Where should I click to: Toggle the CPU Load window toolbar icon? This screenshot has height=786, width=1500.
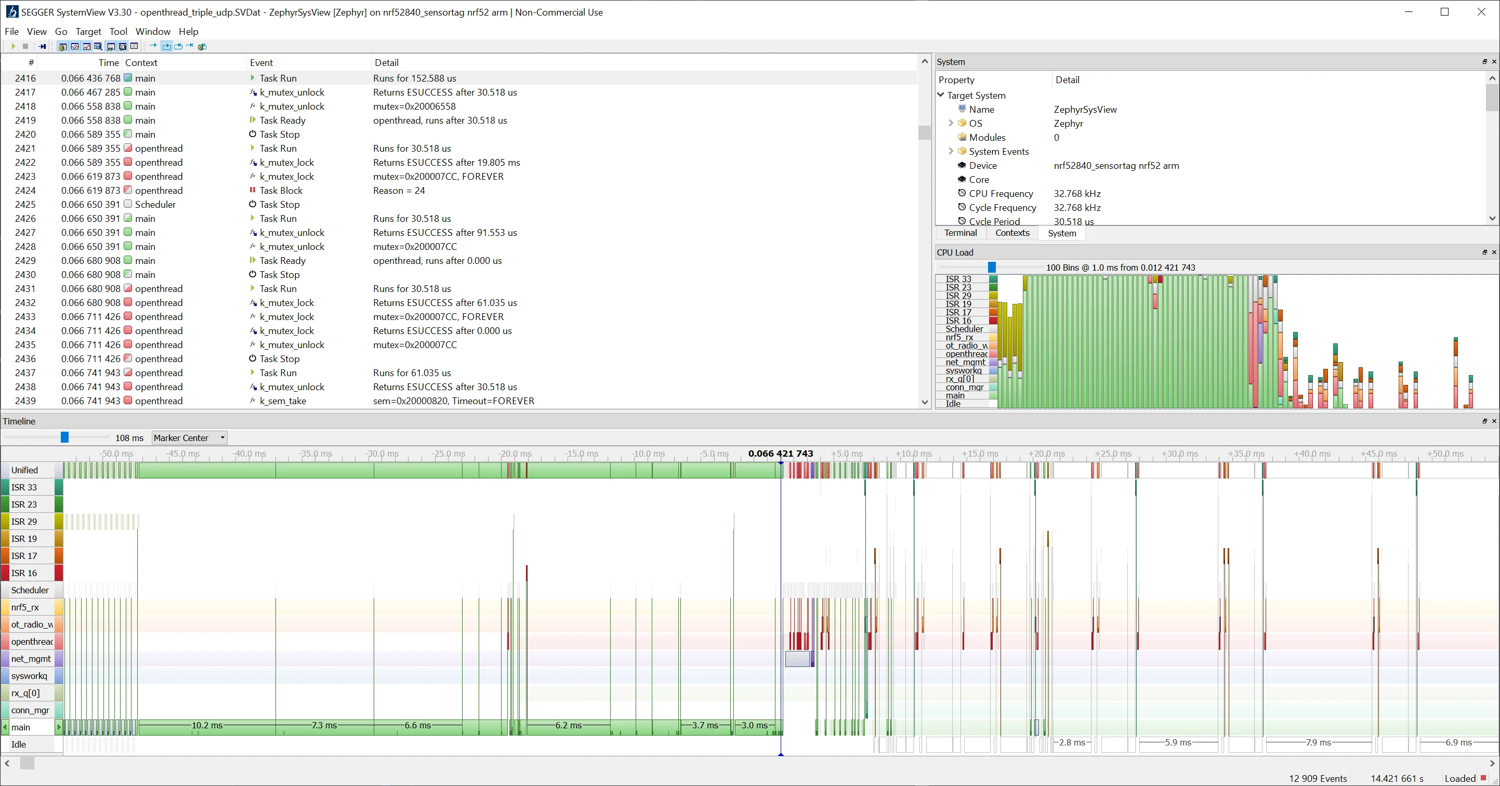(87, 47)
